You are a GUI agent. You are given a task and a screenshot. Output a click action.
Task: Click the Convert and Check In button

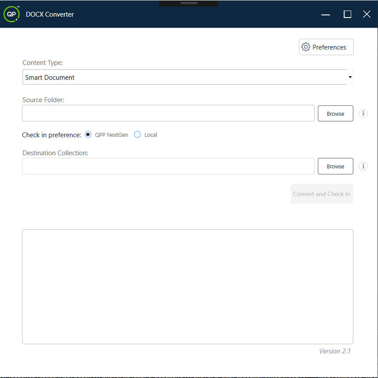tap(321, 193)
